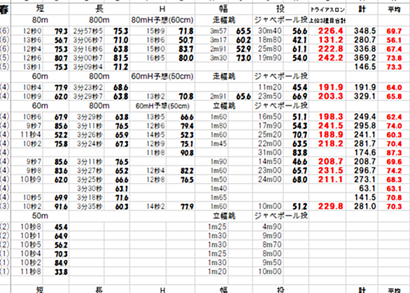Click the sprint time 11秒4
The height and width of the screenshot is (293, 410).
tap(31, 135)
